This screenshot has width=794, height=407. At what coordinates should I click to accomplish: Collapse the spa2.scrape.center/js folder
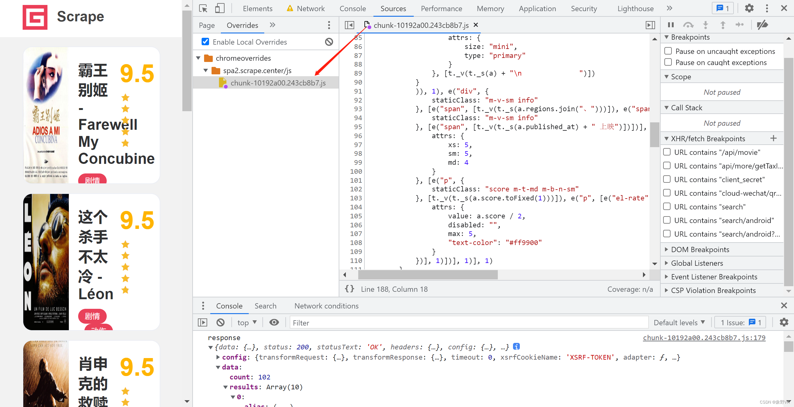206,70
